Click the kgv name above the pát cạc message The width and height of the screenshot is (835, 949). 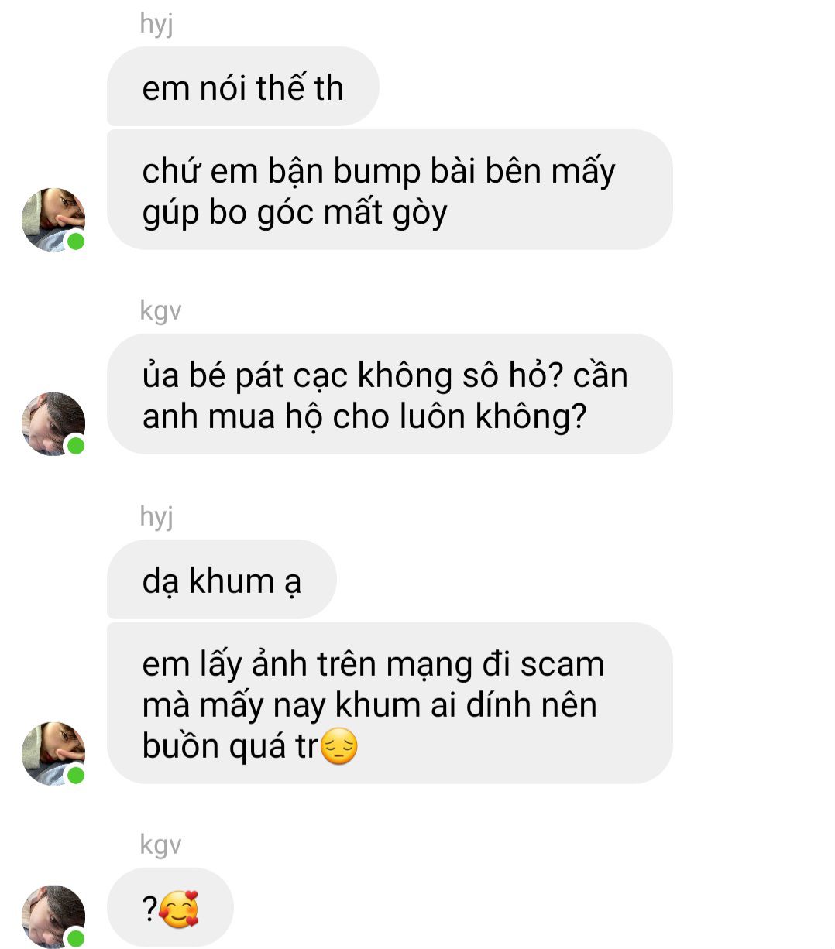click(x=160, y=311)
